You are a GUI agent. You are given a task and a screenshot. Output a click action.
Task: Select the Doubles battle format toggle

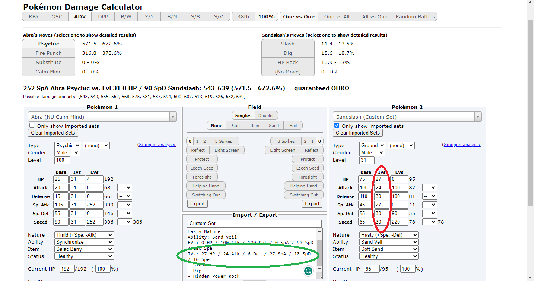click(x=266, y=116)
